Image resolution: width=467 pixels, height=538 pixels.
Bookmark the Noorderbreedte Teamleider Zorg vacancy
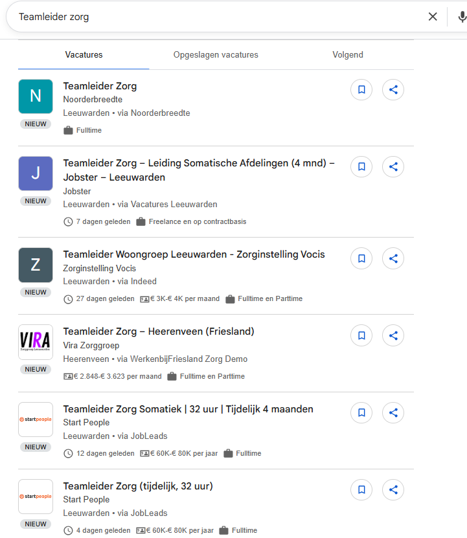click(361, 90)
